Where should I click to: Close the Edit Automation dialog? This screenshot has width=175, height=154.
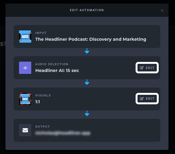(x=162, y=11)
